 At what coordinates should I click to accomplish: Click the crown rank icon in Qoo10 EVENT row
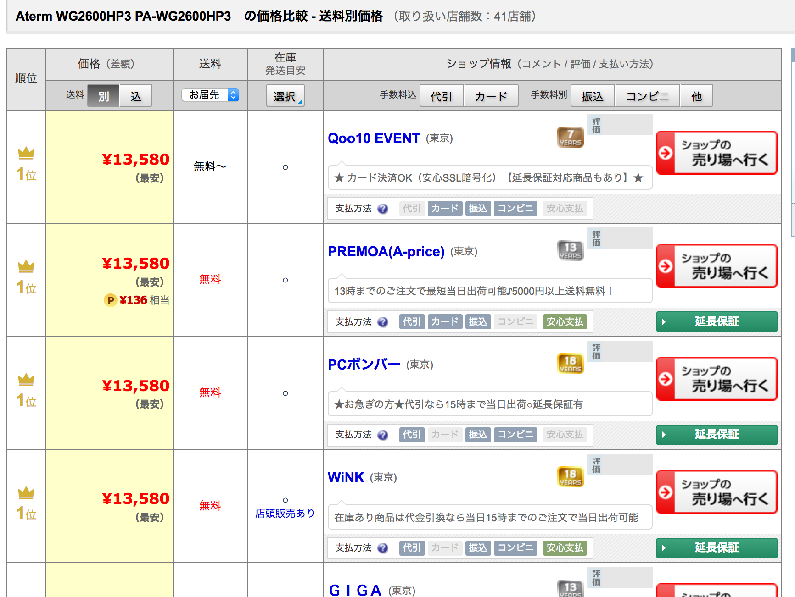pos(26,153)
